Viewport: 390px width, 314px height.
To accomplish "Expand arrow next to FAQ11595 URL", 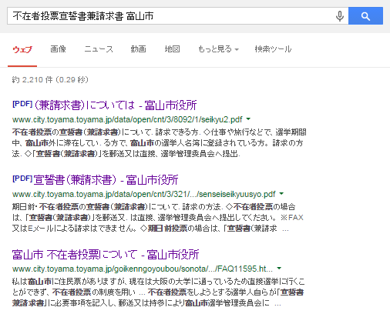I will click(279, 269).
